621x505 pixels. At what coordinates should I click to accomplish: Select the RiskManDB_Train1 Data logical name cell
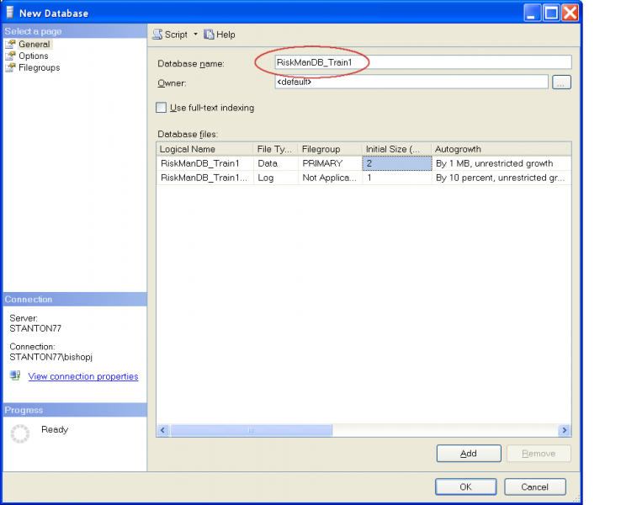click(x=204, y=163)
